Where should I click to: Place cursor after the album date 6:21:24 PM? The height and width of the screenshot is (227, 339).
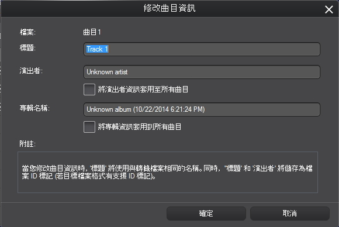(206, 109)
